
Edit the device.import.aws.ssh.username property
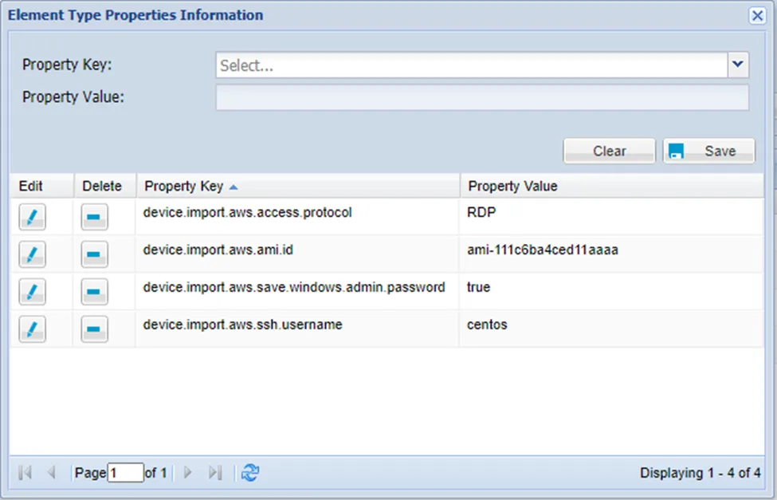32,329
